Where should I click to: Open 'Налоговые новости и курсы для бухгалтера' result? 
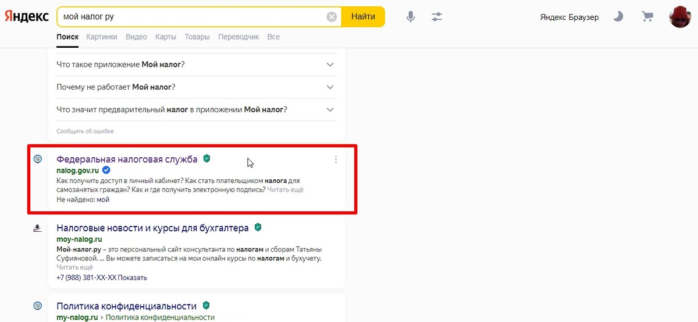[x=152, y=228]
